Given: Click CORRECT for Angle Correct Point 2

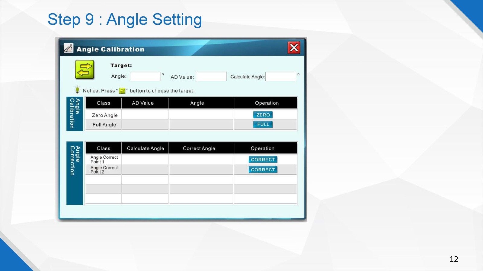Looking at the screenshot, I should [263, 170].
